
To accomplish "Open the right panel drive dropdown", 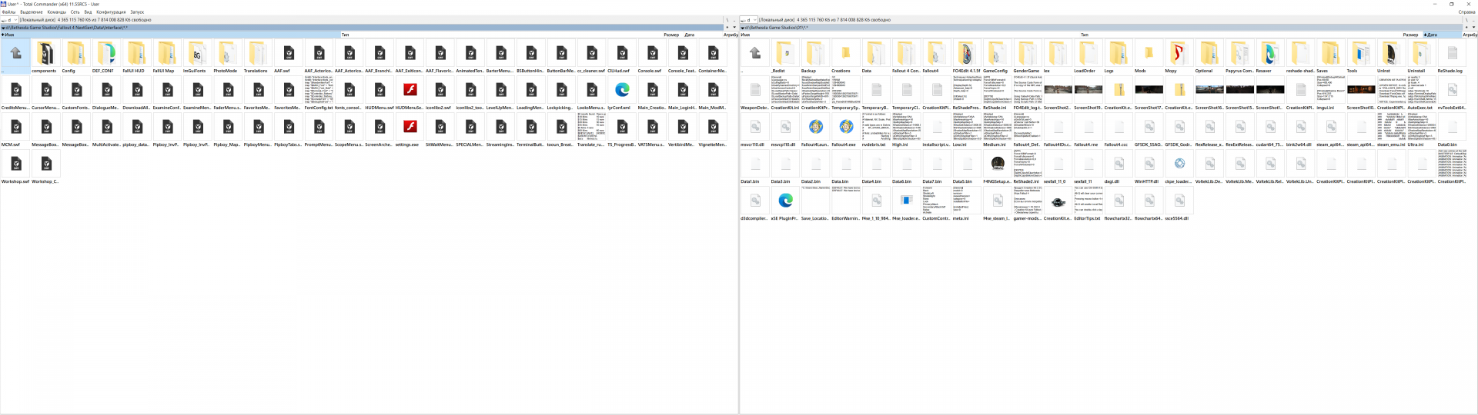I will point(748,20).
